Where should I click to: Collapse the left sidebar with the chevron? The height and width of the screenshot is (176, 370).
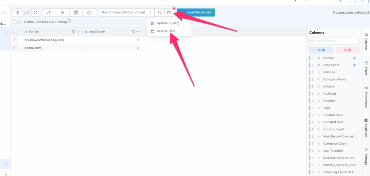pos(4,13)
